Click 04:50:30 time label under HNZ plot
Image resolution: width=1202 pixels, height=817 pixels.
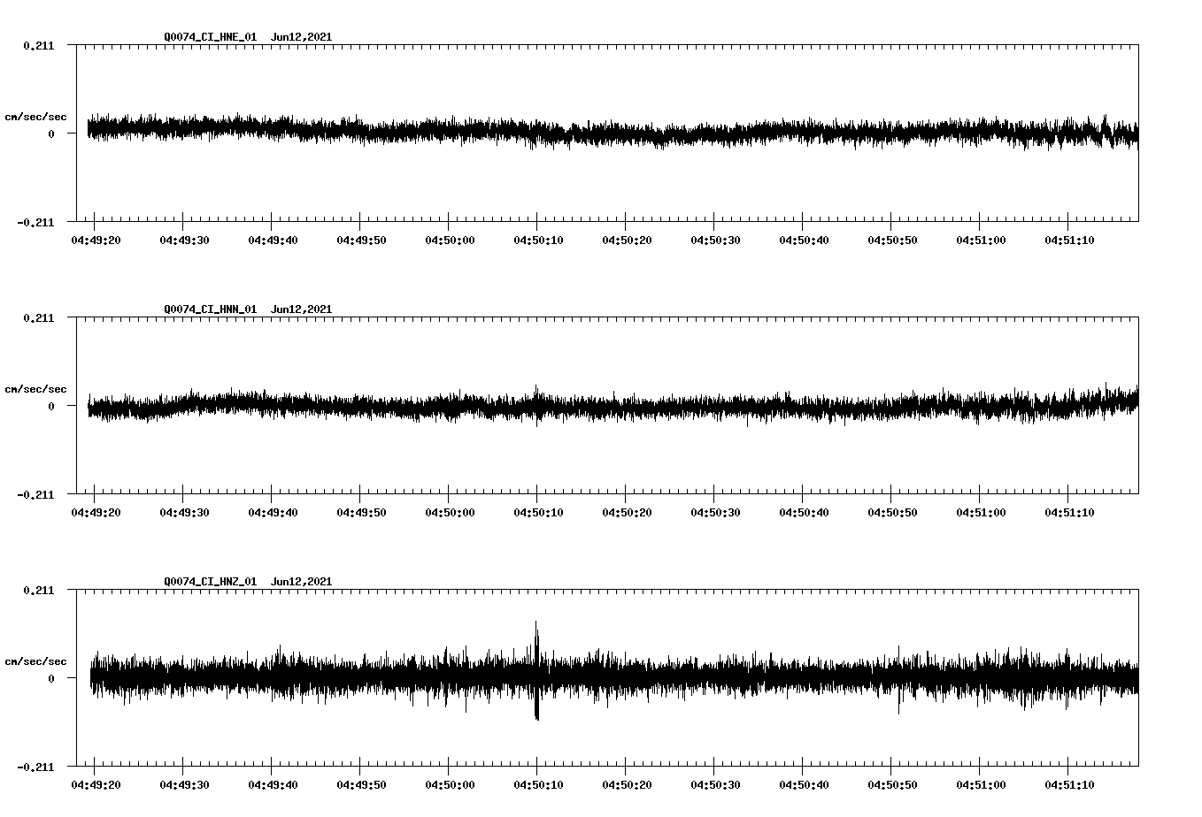715,785
